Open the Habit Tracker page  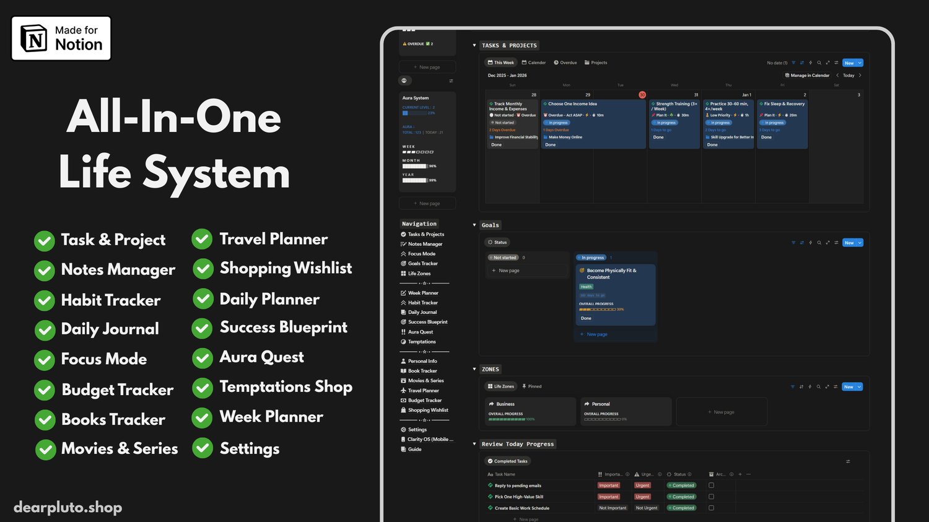[x=419, y=303]
